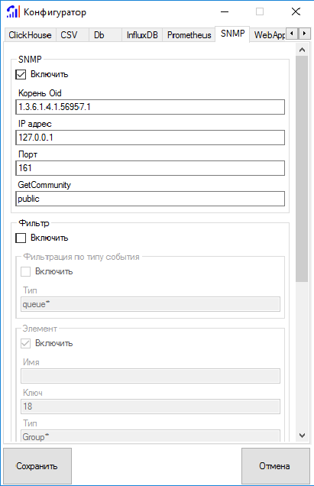Click the vertical scrollbar thumb

tap(302, 169)
